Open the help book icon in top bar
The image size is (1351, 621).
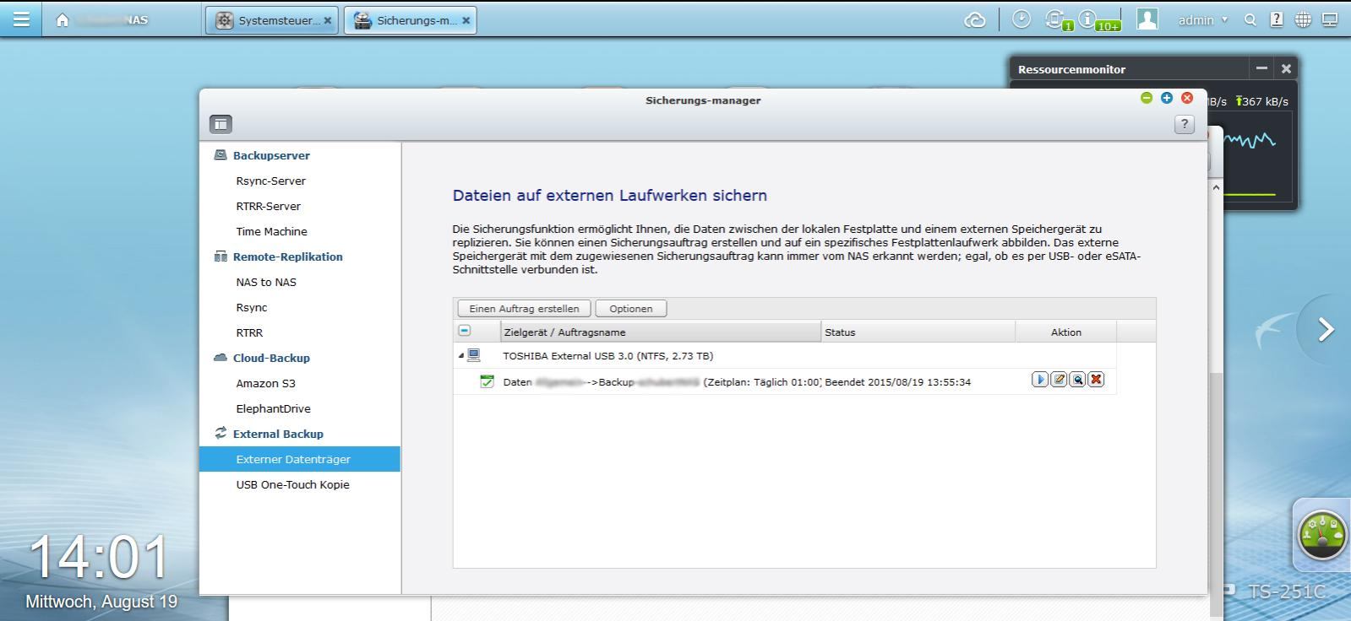(1277, 19)
